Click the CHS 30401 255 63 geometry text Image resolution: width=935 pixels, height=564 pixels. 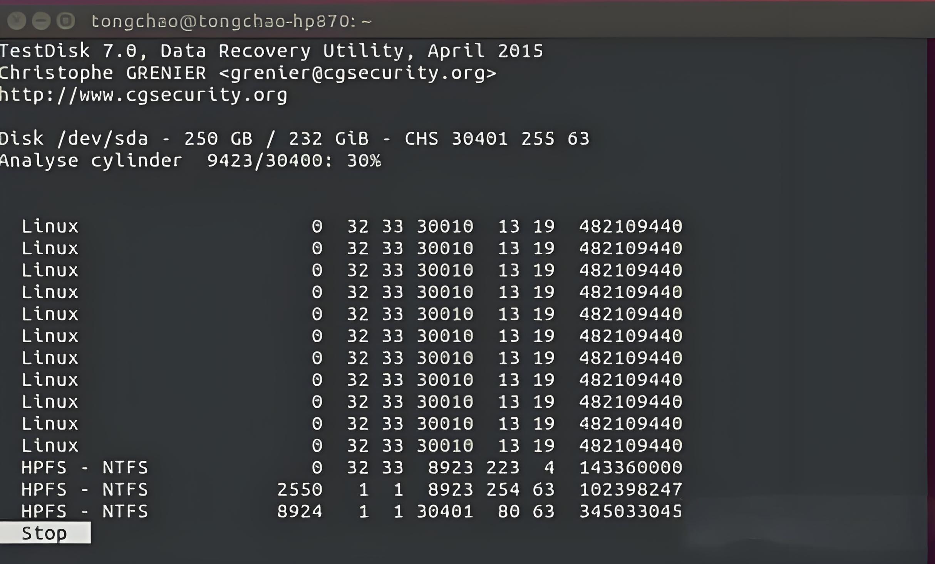coord(497,139)
